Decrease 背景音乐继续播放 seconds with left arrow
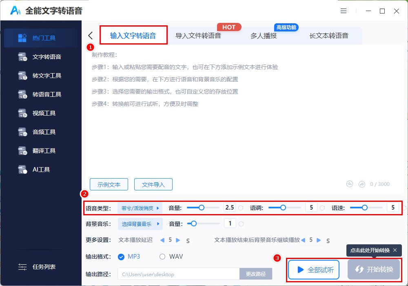The height and width of the screenshot is (286, 408). (x=303, y=240)
